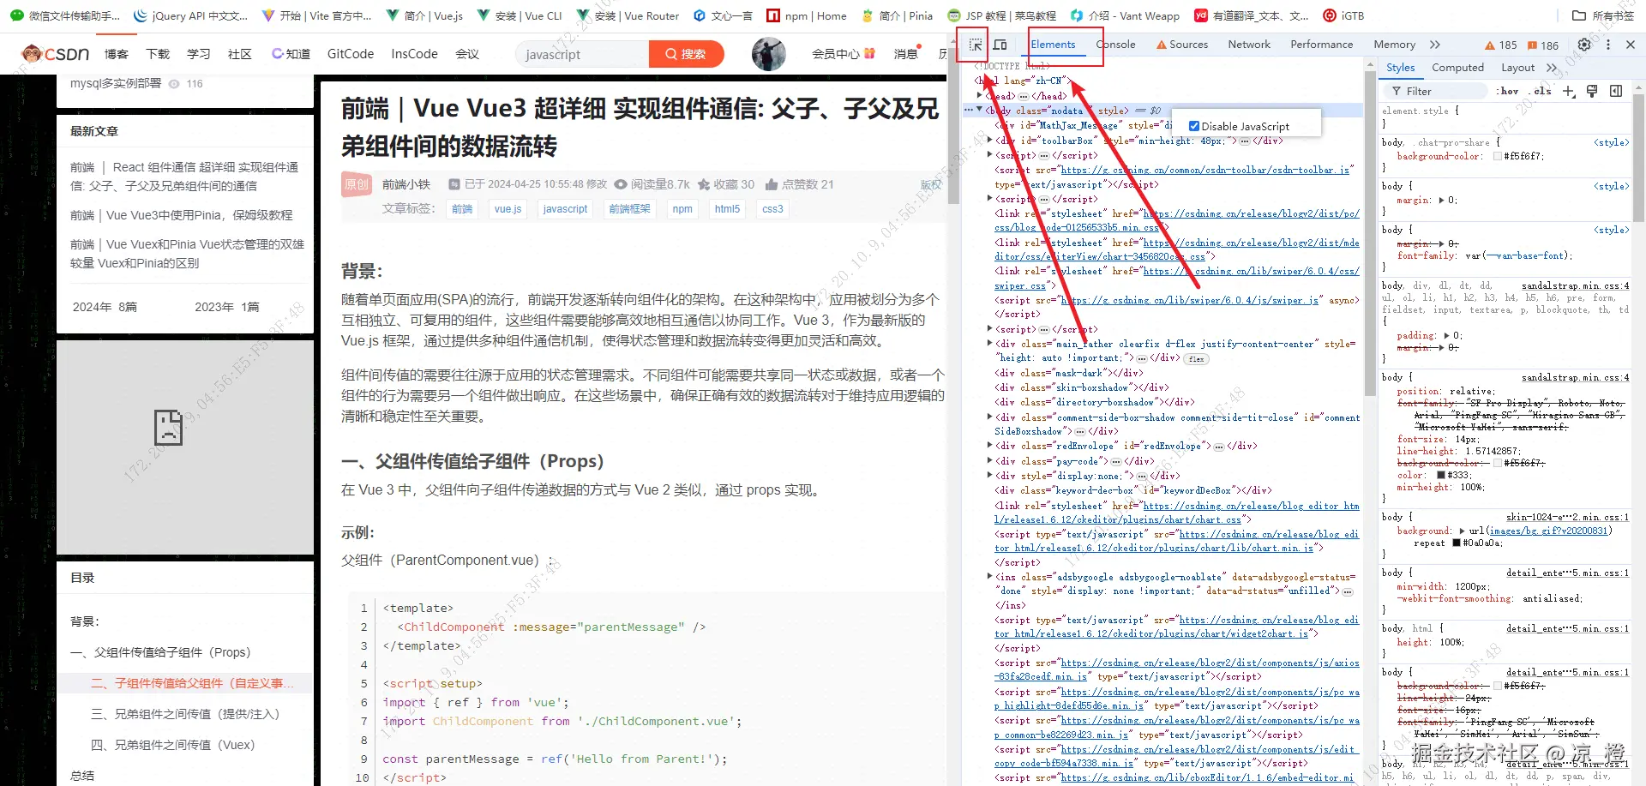Open the Vue Router bookmark

(x=628, y=15)
